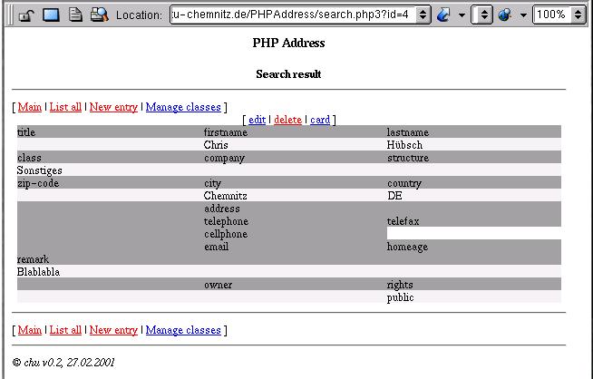Click the stepper left of the globe icon

pyautogui.click(x=484, y=15)
